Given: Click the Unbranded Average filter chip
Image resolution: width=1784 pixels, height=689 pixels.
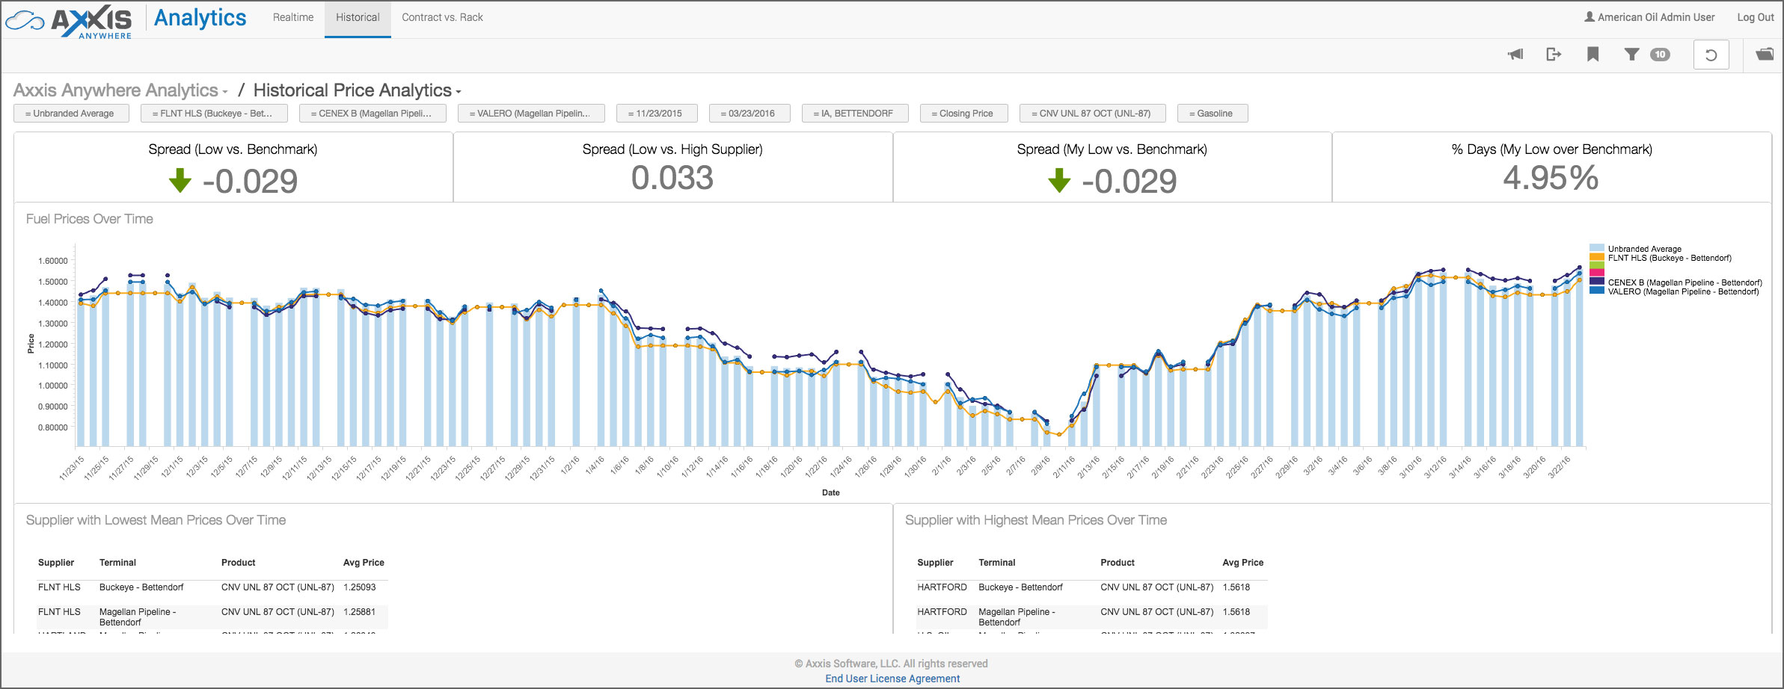Looking at the screenshot, I should coord(72,114).
